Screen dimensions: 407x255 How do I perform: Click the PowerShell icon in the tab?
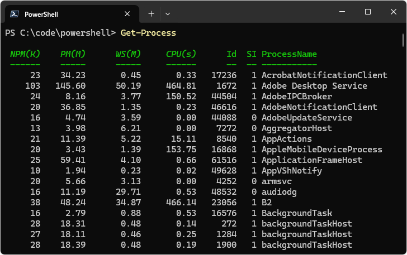15,14
